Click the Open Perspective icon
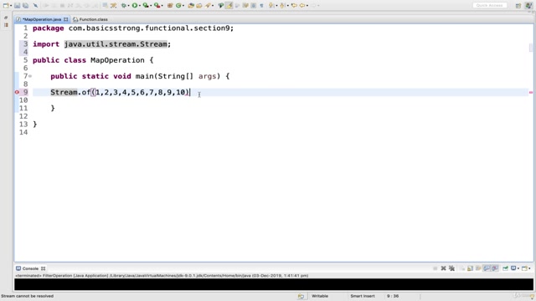Image resolution: width=536 pixels, height=301 pixels. point(518,6)
